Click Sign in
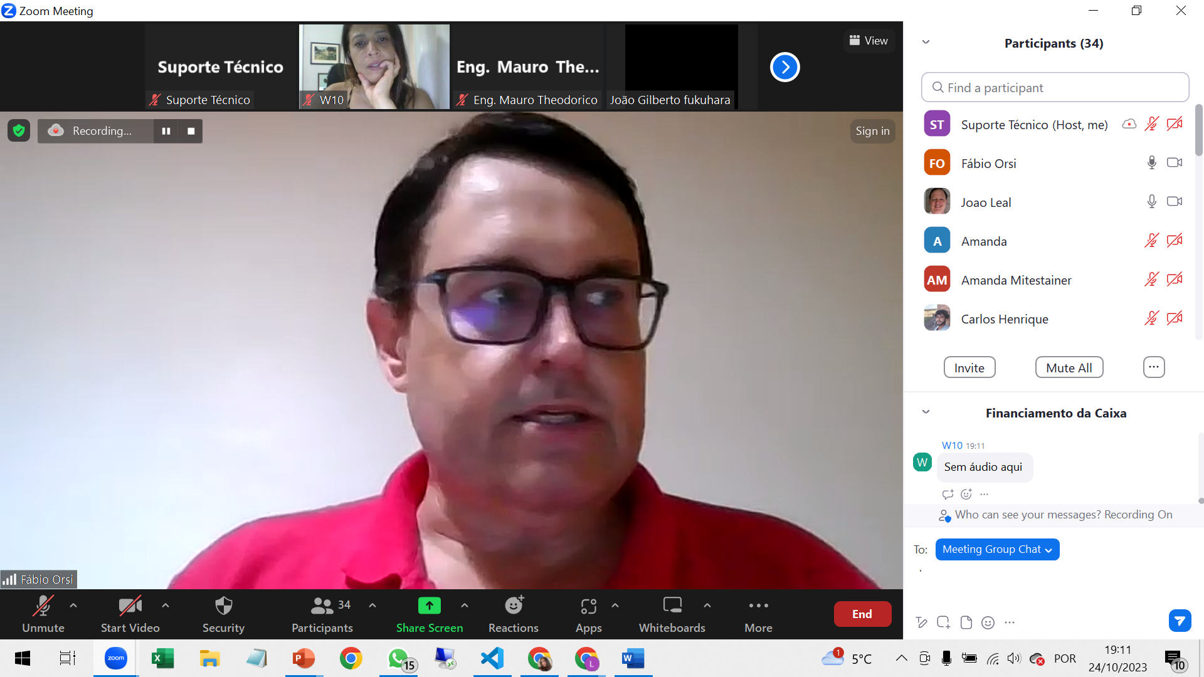The image size is (1204, 677). click(872, 131)
